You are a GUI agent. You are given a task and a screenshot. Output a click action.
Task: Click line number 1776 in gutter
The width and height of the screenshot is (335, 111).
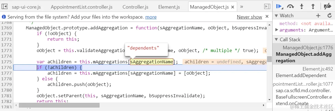pyautogui.click(x=6, y=67)
